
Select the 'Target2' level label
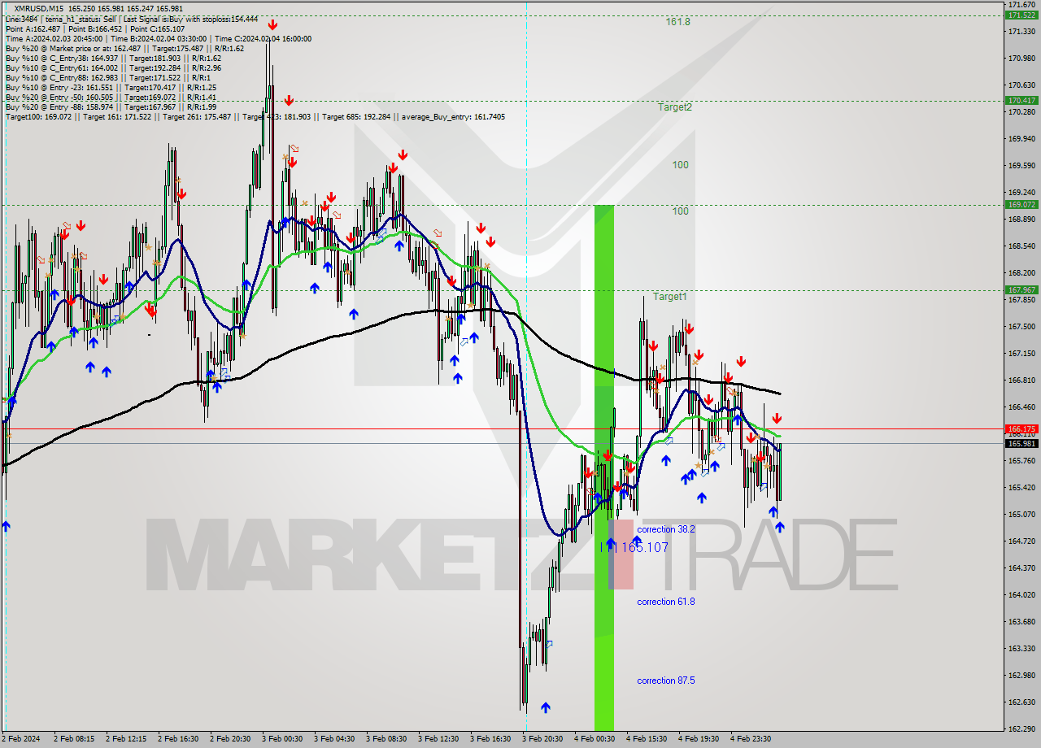[675, 107]
